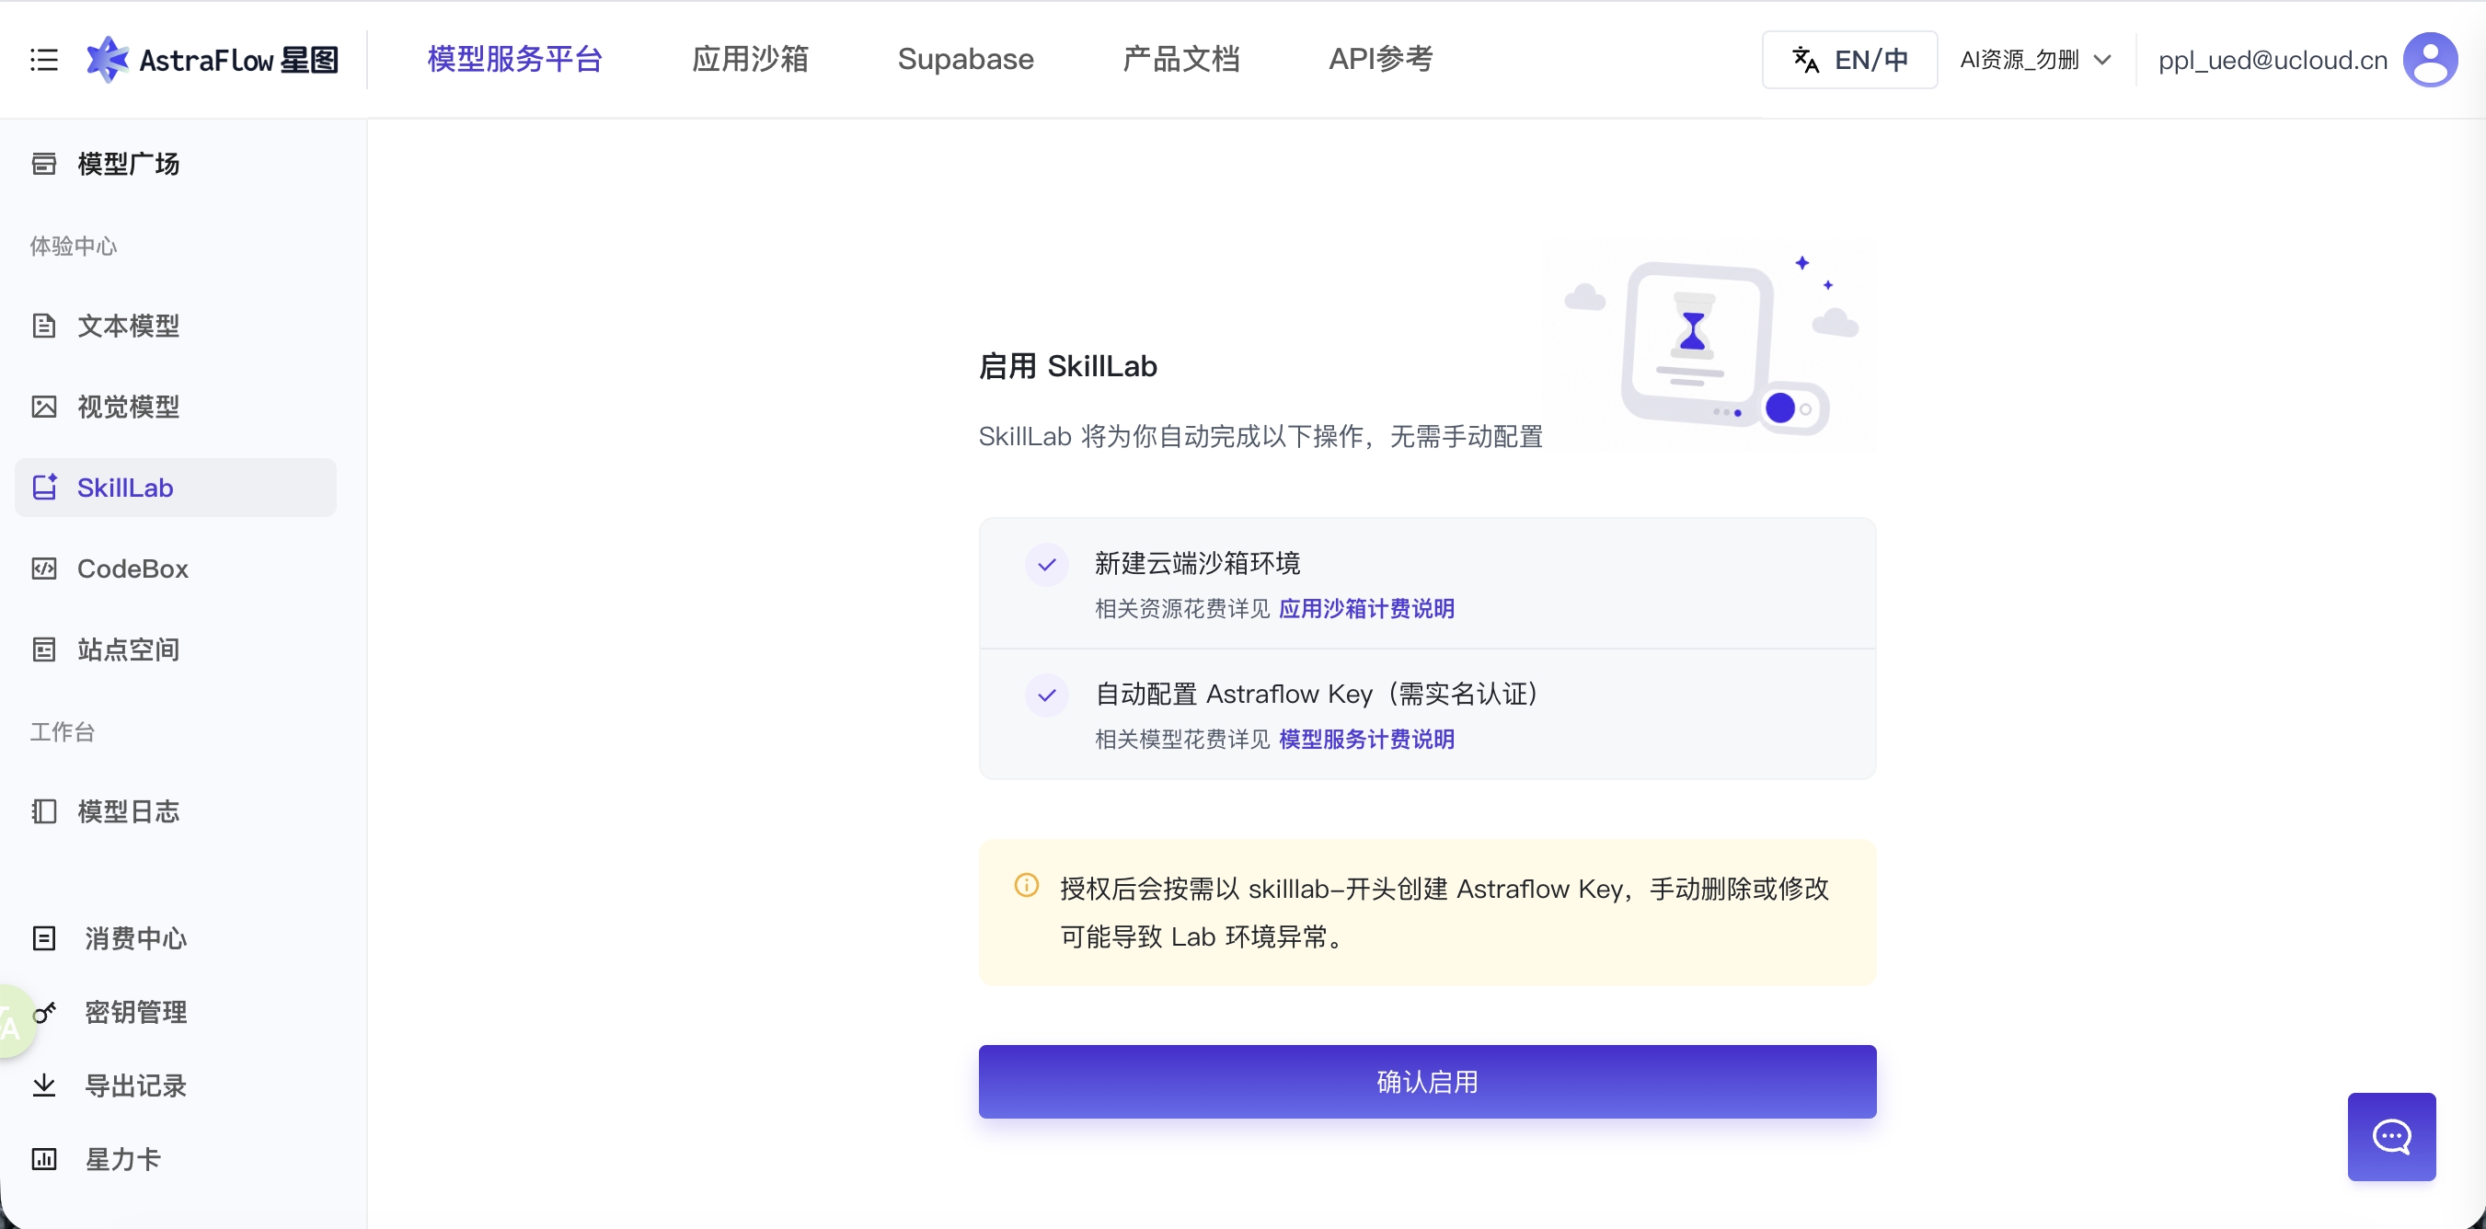Open the user avatar profile
2486x1229 pixels.
tap(2430, 60)
